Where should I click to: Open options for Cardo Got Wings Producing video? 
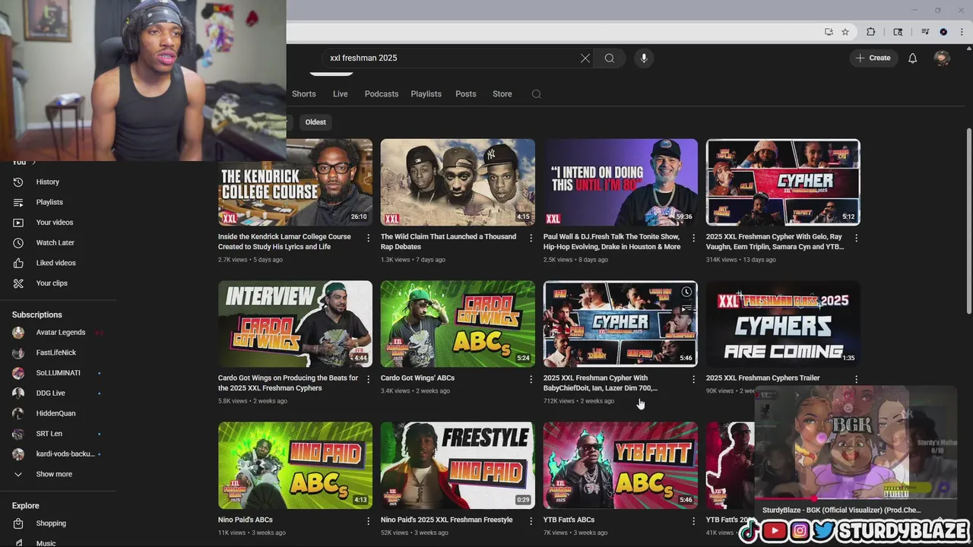pyautogui.click(x=369, y=379)
